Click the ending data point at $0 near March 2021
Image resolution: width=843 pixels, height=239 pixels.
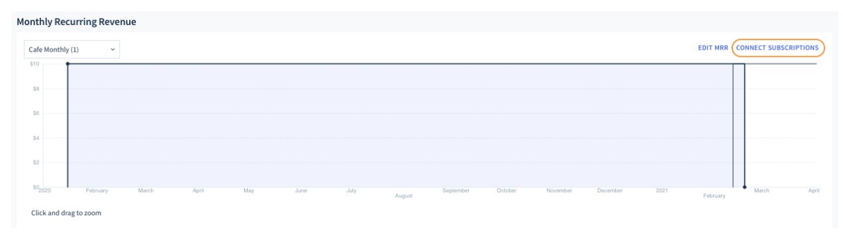(x=744, y=187)
